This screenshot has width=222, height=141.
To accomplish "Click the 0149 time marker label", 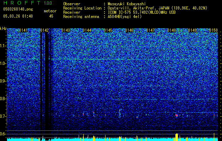I will click(193, 30).
